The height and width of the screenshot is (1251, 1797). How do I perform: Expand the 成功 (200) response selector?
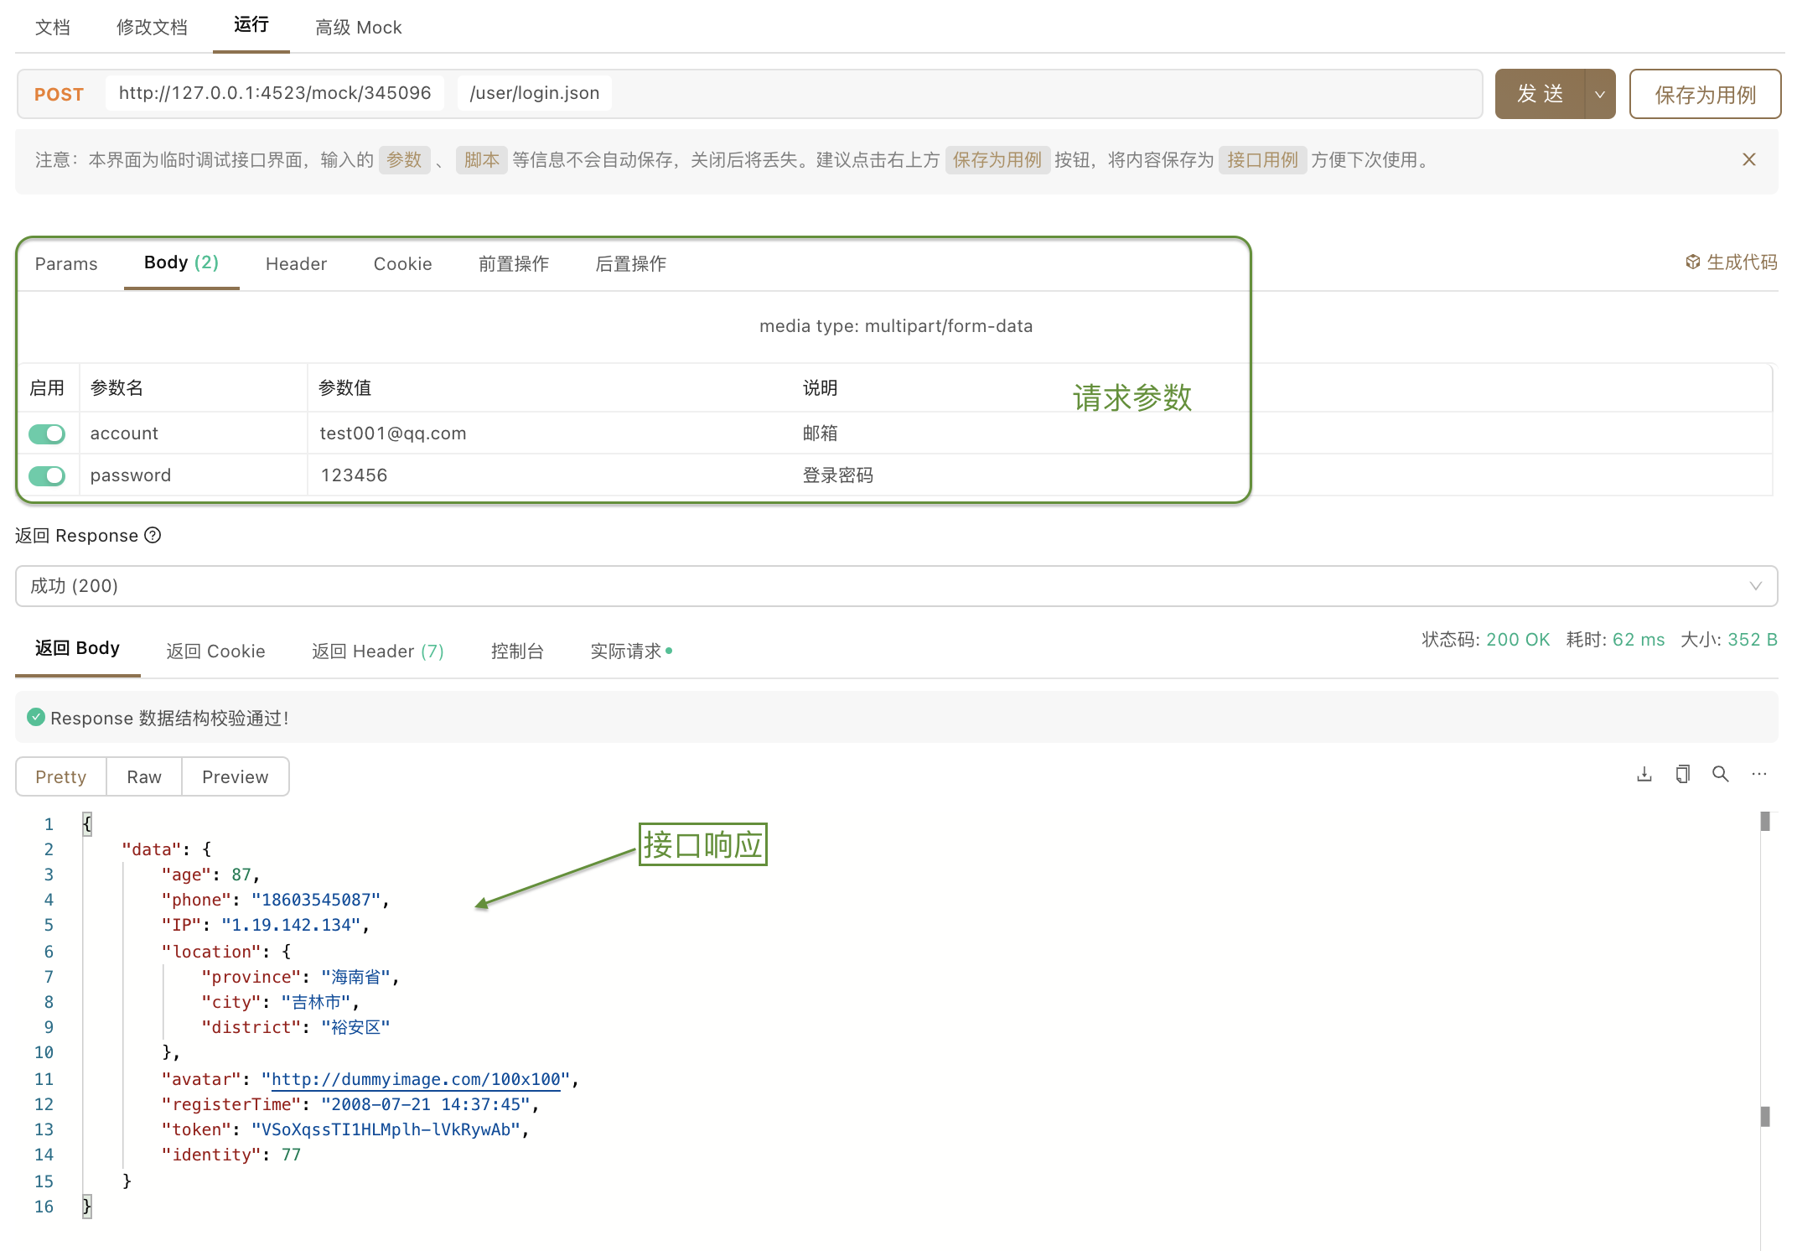[x=896, y=586]
